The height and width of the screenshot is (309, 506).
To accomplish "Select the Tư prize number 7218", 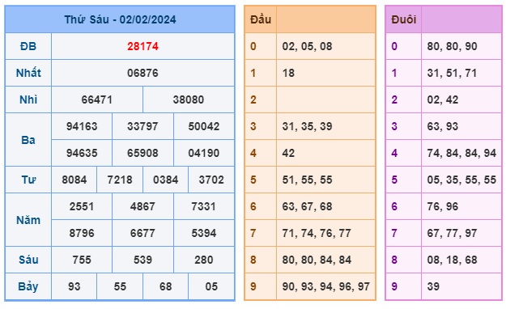I will [120, 180].
